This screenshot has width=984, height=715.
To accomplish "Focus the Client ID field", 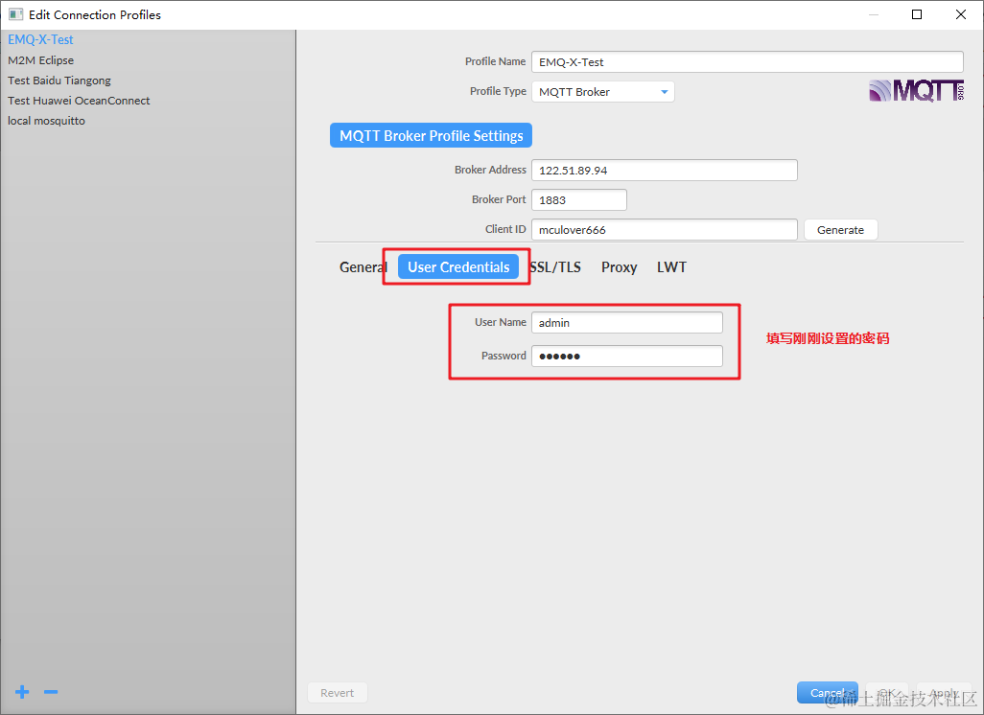I will 665,230.
